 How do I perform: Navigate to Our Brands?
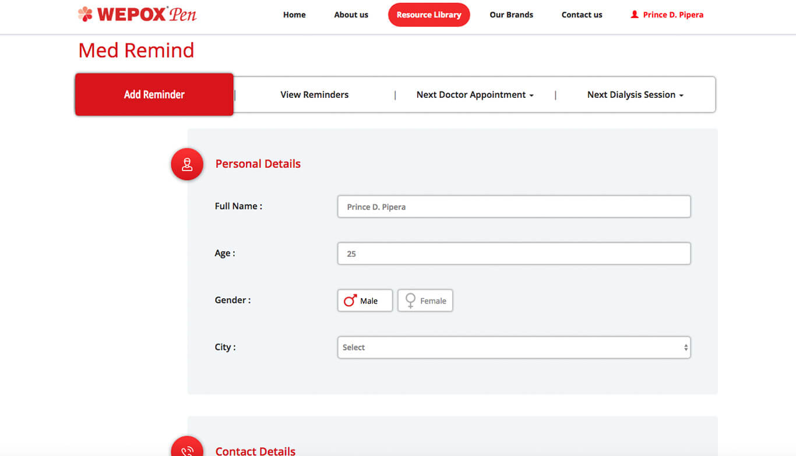(x=511, y=15)
